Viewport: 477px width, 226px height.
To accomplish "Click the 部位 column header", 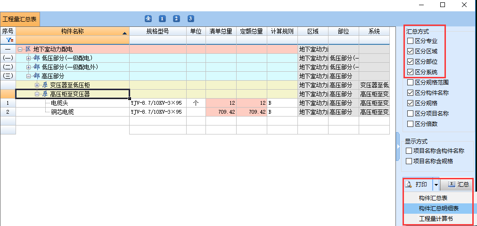I will [x=344, y=31].
